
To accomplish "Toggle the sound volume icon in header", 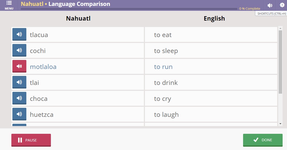I will click(x=270, y=5).
